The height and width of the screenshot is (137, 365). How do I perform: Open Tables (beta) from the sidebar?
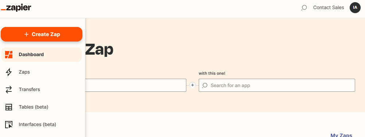42,107
